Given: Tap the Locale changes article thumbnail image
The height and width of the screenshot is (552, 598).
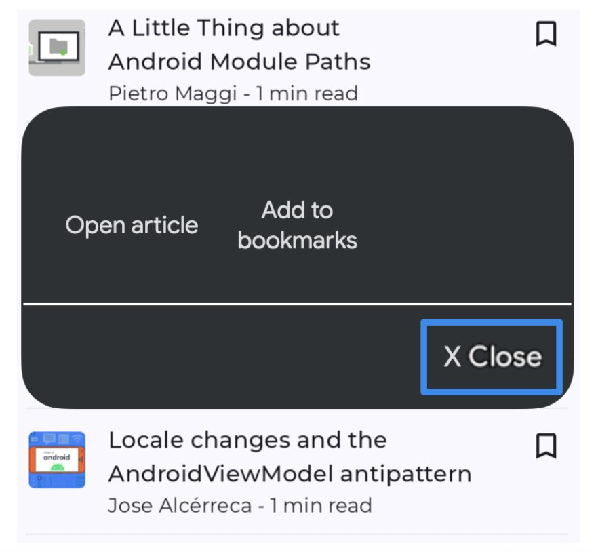Looking at the screenshot, I should [56, 460].
